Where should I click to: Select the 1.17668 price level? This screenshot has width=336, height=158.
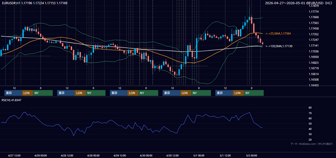coord(313,17)
